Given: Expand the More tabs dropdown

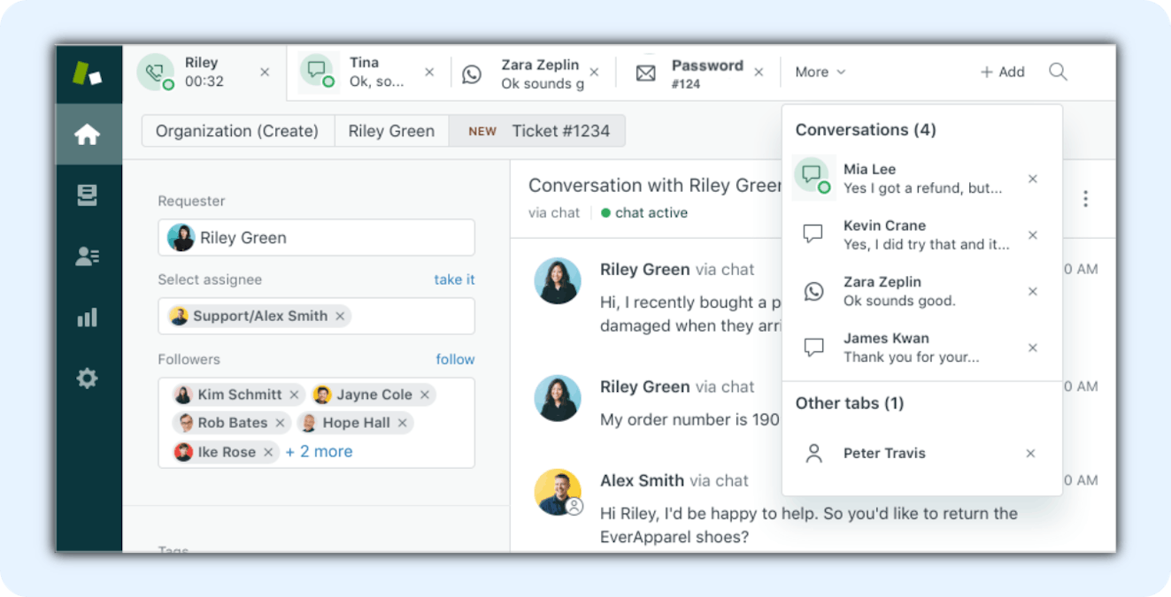Looking at the screenshot, I should [x=820, y=72].
